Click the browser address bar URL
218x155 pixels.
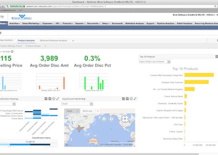click(x=66, y=6)
